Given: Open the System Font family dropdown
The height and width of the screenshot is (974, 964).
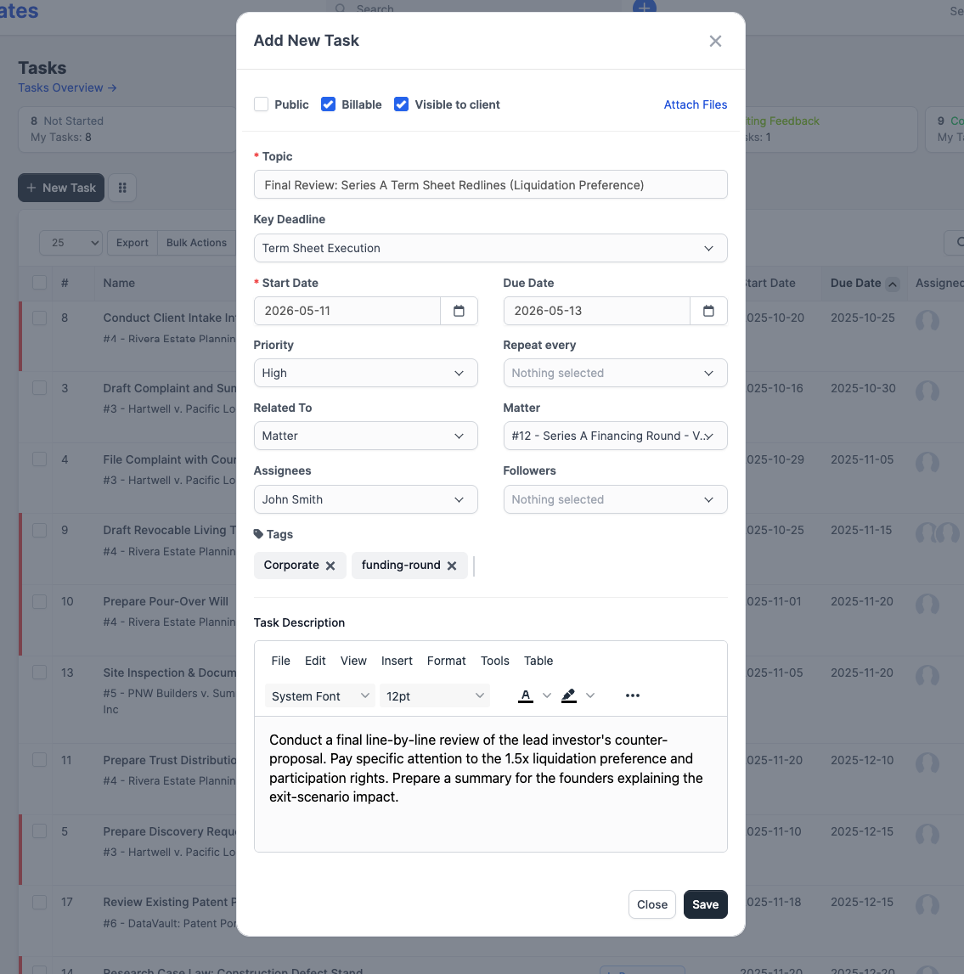Looking at the screenshot, I should (x=320, y=695).
